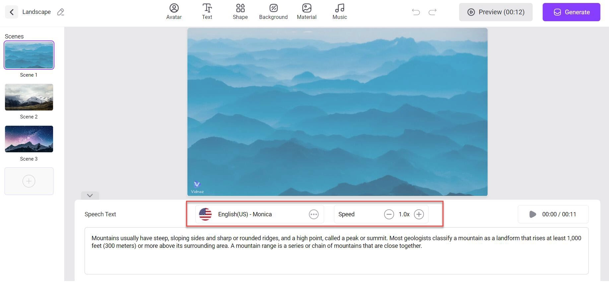Screen dimensions: 609x282
Task: Open the Material library
Action: tap(306, 12)
